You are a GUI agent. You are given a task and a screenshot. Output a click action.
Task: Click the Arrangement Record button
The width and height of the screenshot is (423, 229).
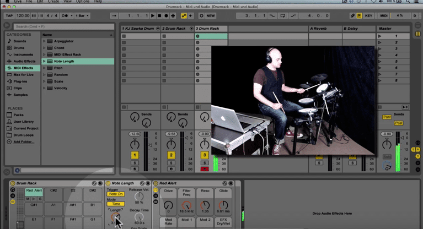click(x=166, y=15)
